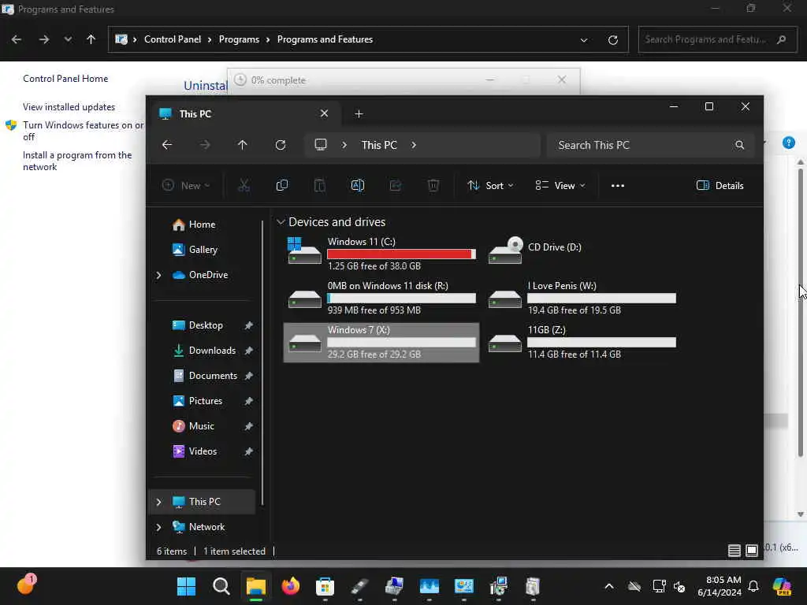Show hidden system tray icons
The height and width of the screenshot is (605, 807).
pos(609,586)
